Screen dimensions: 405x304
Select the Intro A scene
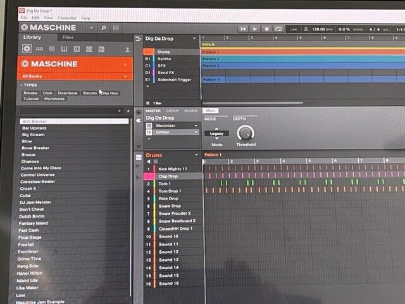tap(208, 44)
